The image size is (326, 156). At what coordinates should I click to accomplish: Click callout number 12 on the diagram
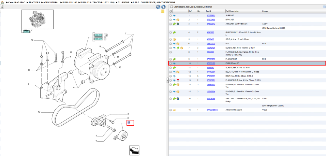39,112
